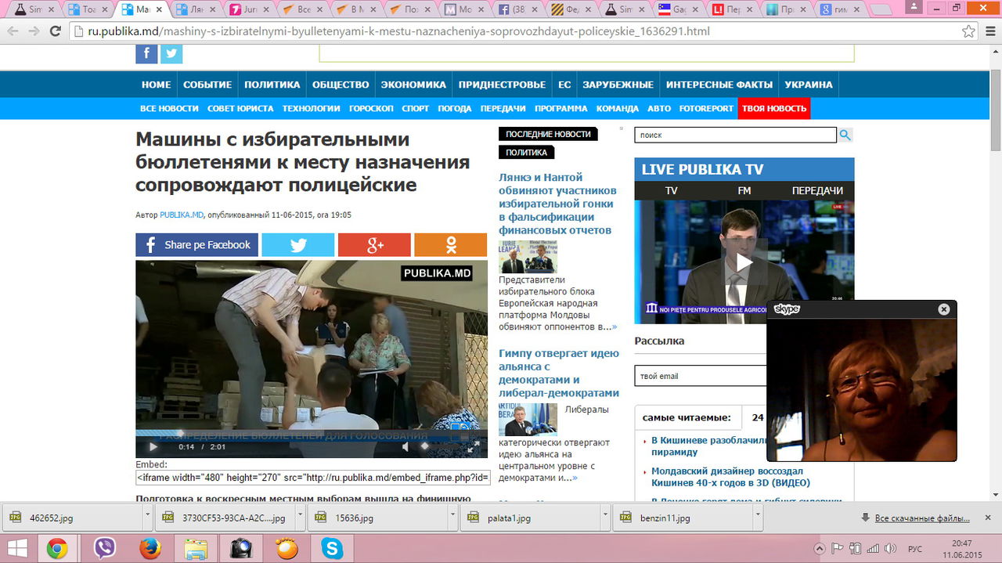This screenshot has height=563, width=1002.
Task: Open Skype from the taskbar
Action: click(332, 548)
